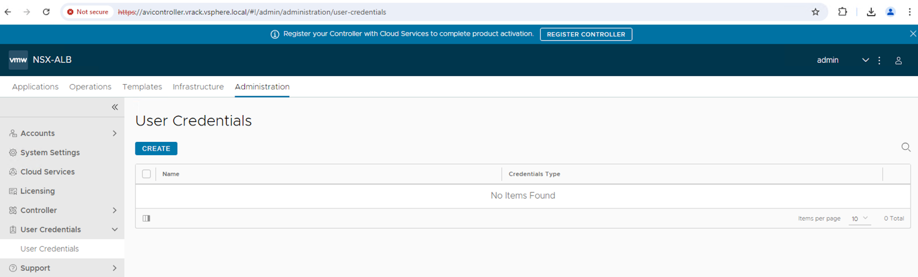The width and height of the screenshot is (918, 277).
Task: Select the Administration tab
Action: pos(262,87)
